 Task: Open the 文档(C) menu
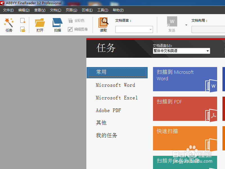pos(55,10)
